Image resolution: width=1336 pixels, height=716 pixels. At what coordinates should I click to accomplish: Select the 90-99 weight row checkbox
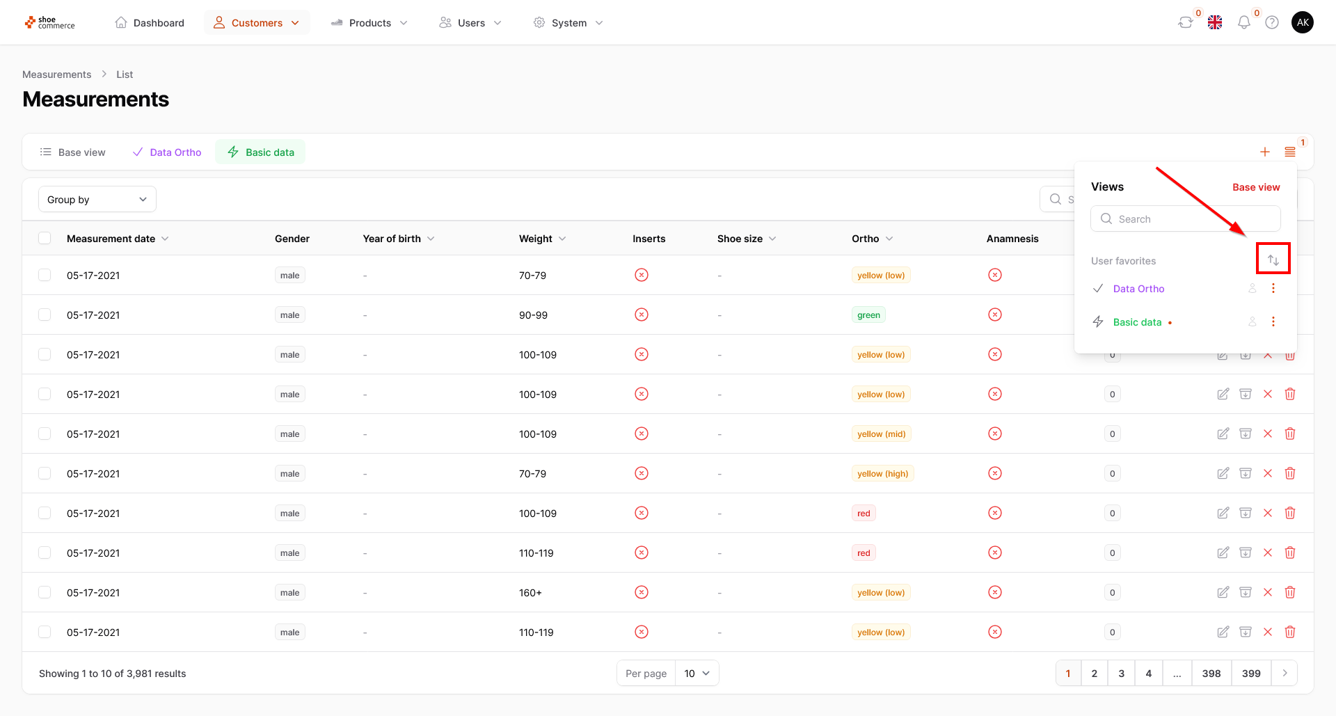[x=45, y=315]
